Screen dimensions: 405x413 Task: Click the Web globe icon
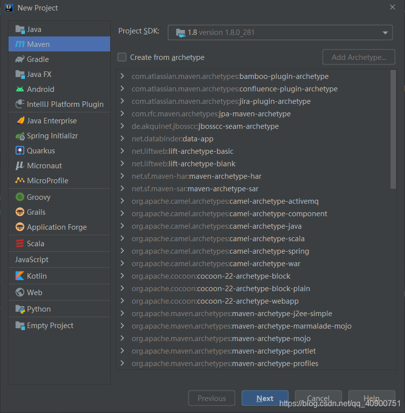20,292
